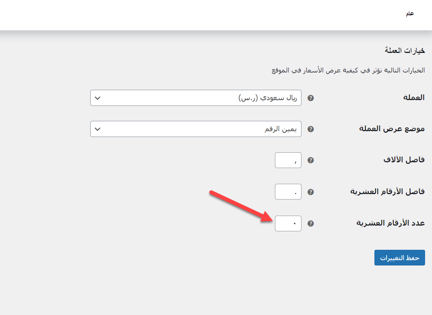Click the chevron arrow of currency dropdown

(x=98, y=98)
